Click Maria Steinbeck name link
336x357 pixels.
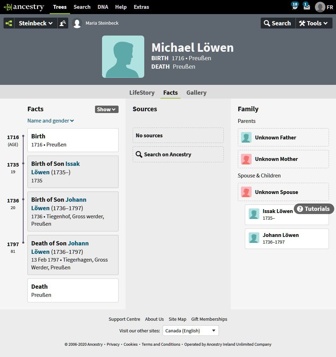tap(102, 23)
